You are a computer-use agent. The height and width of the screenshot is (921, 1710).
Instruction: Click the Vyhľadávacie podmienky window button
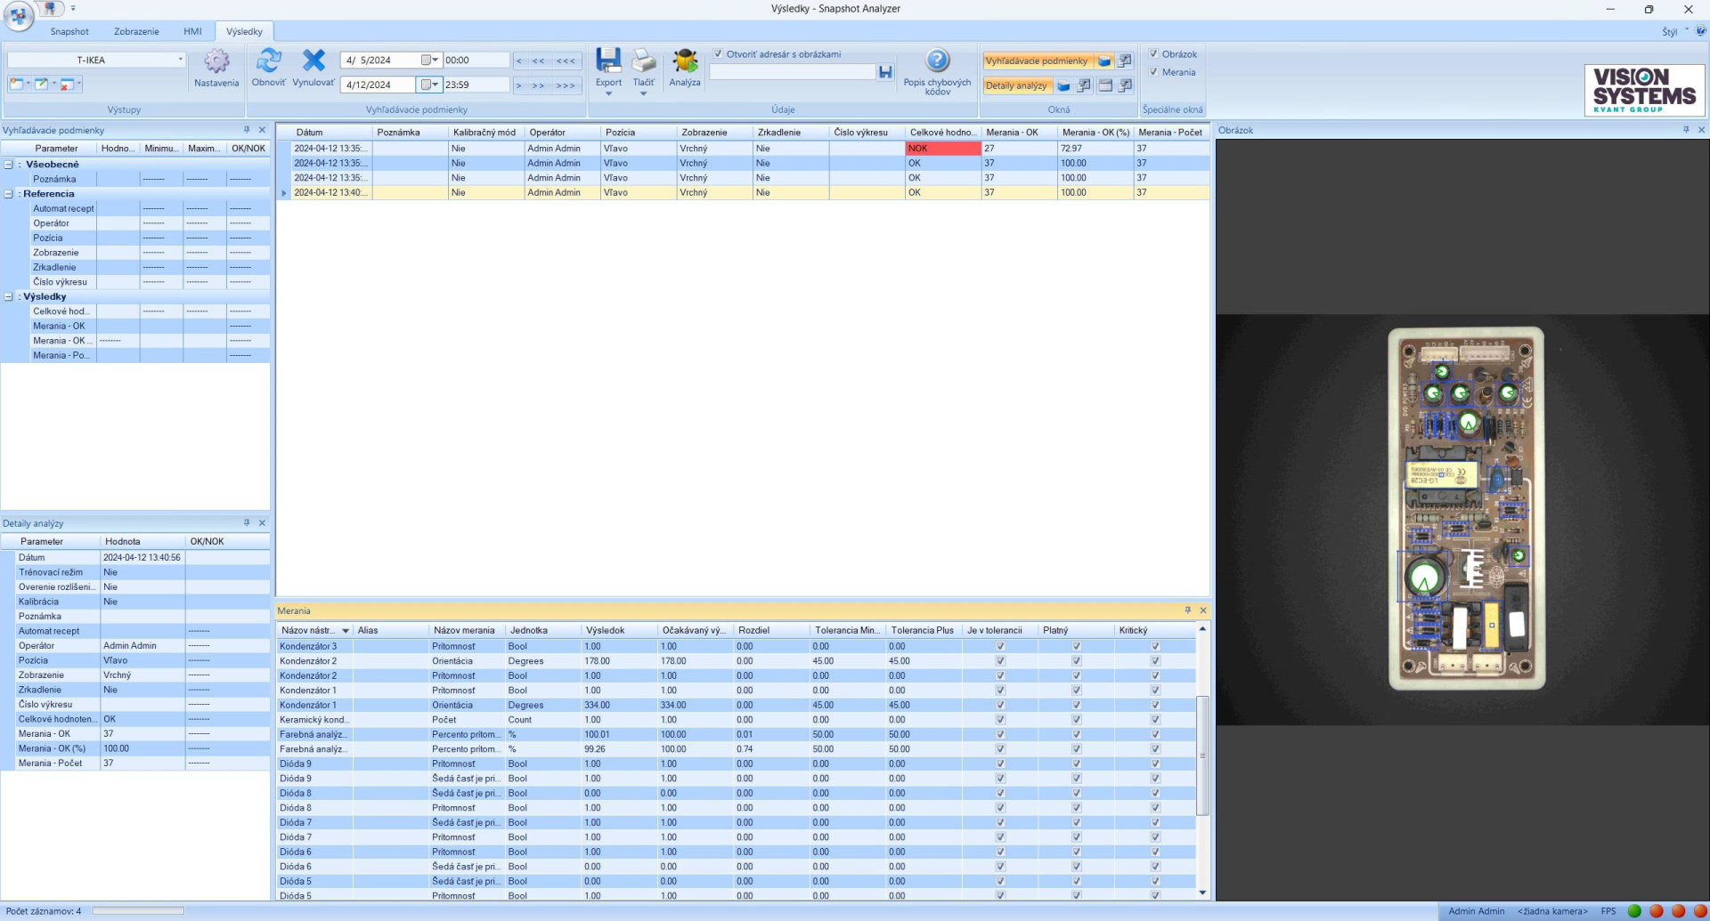point(1037,61)
